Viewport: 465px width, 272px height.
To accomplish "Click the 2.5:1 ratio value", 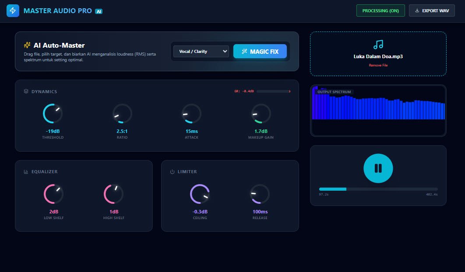I will point(122,131).
